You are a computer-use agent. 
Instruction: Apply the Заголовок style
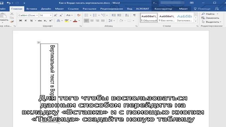click(185, 18)
